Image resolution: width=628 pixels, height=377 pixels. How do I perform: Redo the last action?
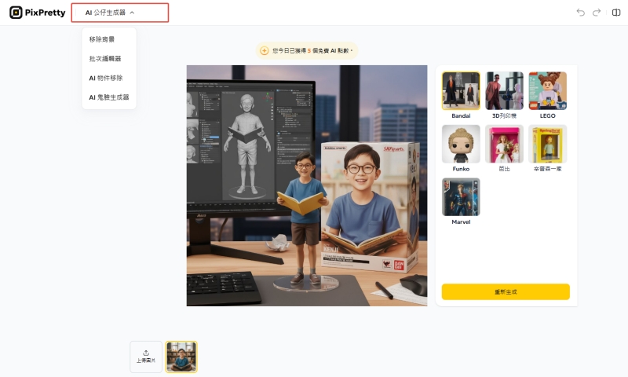pyautogui.click(x=597, y=13)
